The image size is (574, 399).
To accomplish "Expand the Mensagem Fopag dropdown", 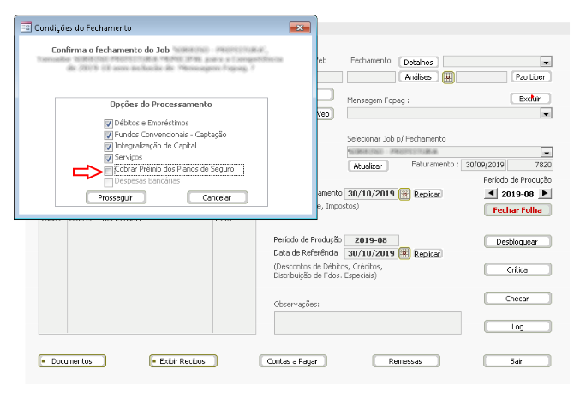I will coord(546,112).
